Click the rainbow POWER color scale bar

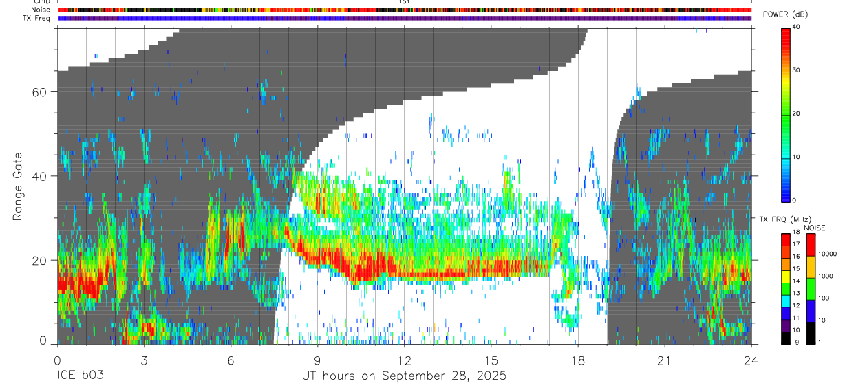786,114
